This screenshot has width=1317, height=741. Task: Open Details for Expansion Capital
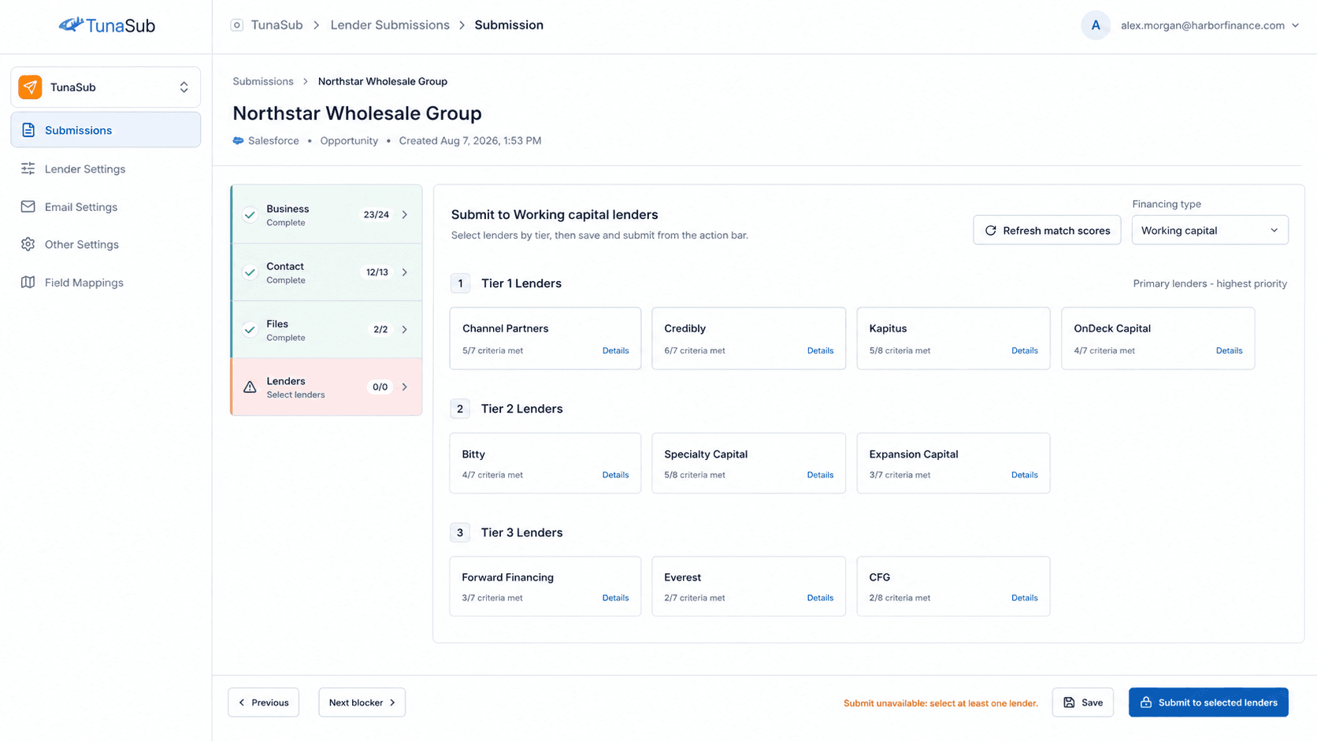point(1024,475)
